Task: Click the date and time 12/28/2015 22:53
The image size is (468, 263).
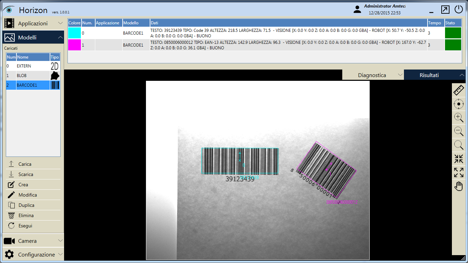Action: (385, 13)
